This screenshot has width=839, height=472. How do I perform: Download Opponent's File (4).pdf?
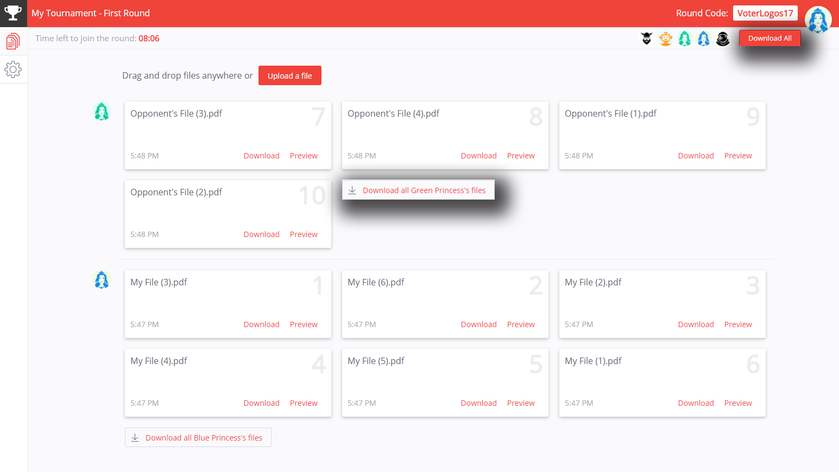[478, 156]
